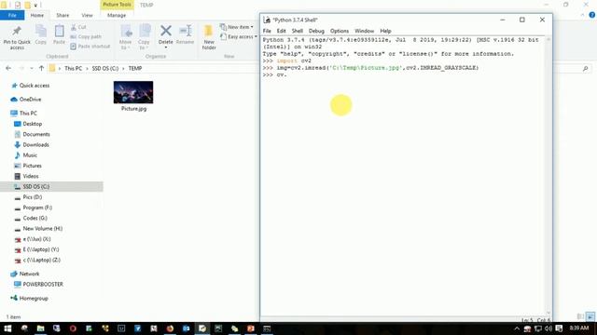Click the taskbar clock showing 8:39 AM
This screenshot has width=597, height=335.
pyautogui.click(x=578, y=328)
